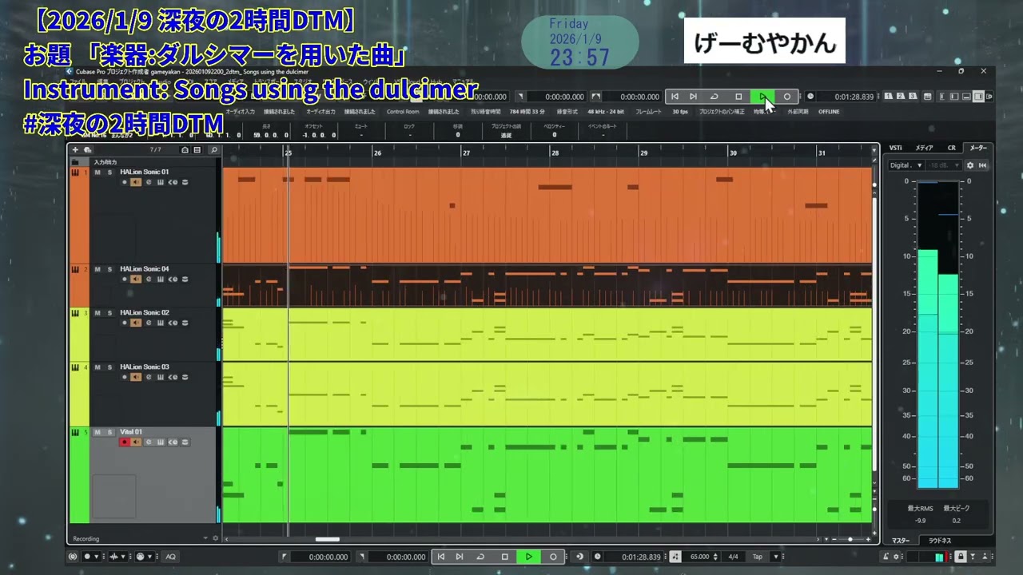Switch to メディア tab
This screenshot has width=1023, height=575.
(924, 148)
